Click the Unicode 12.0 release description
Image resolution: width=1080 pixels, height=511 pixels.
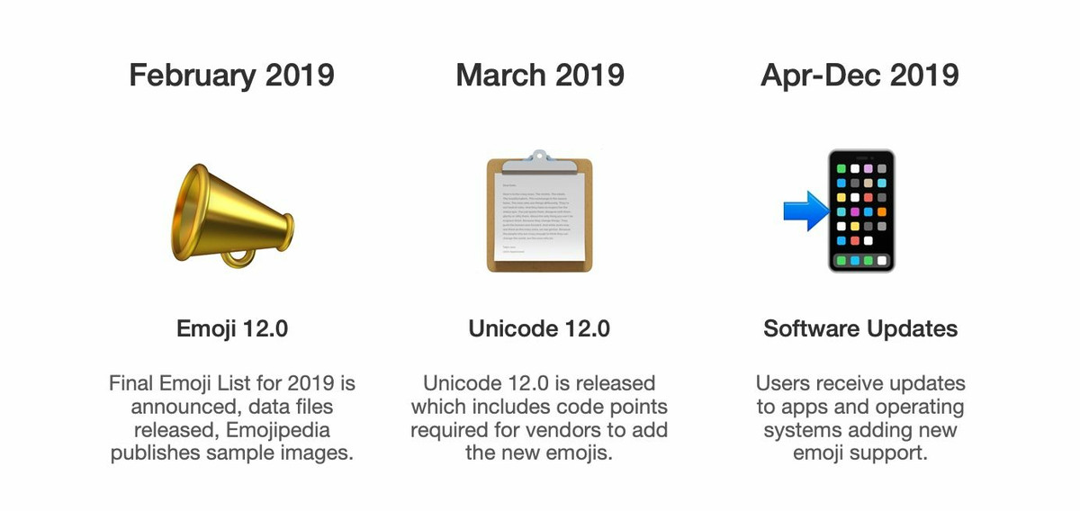click(539, 418)
